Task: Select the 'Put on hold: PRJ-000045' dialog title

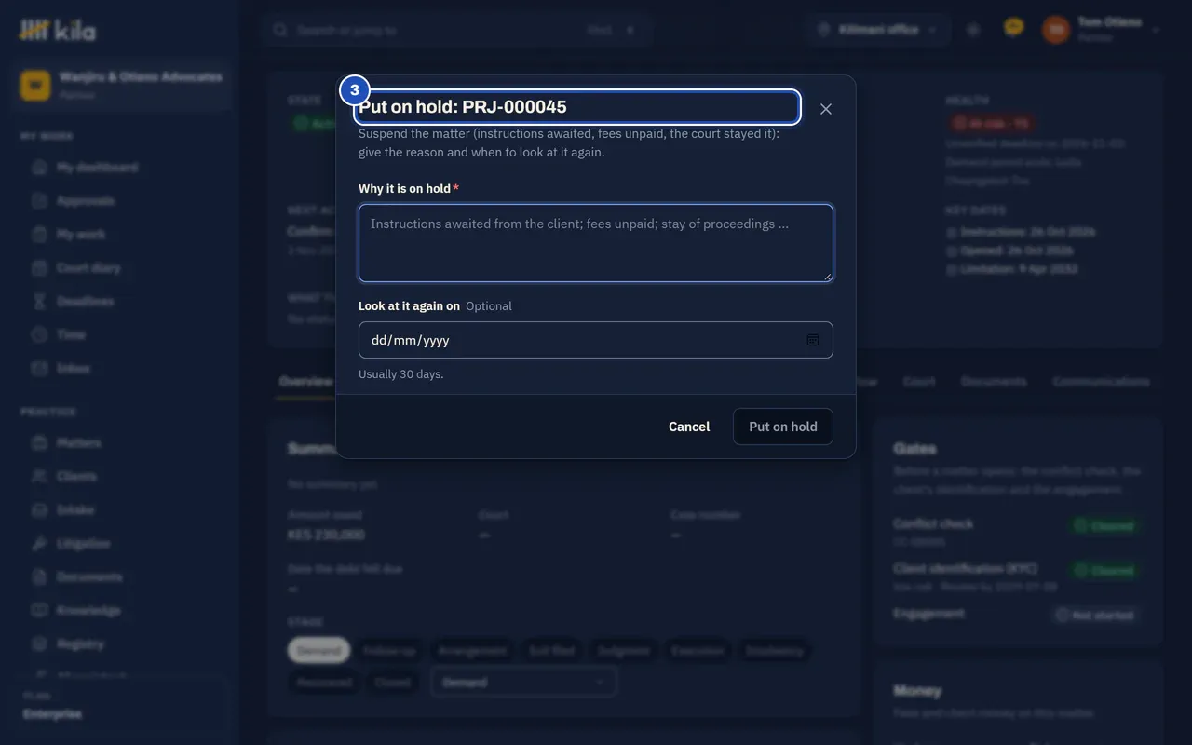Action: click(463, 107)
